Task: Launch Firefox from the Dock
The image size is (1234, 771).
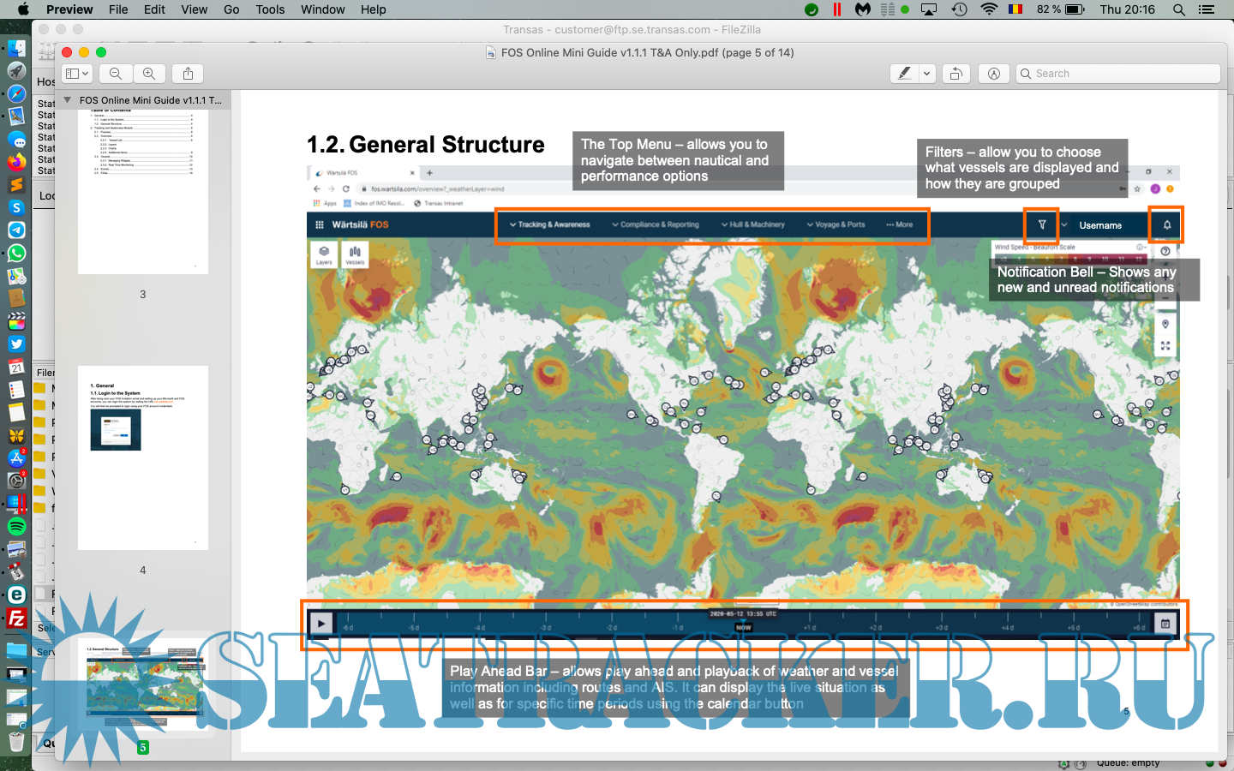Action: point(16,161)
